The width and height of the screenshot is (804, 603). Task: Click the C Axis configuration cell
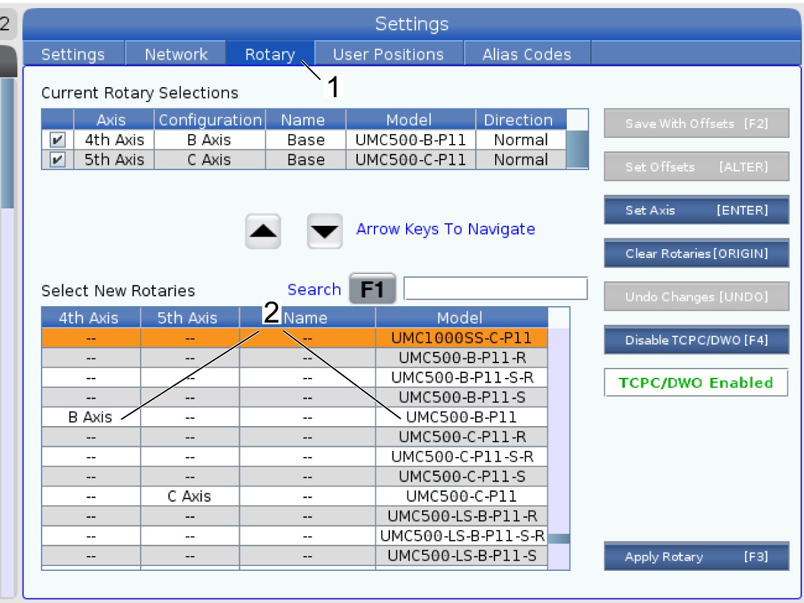[210, 160]
